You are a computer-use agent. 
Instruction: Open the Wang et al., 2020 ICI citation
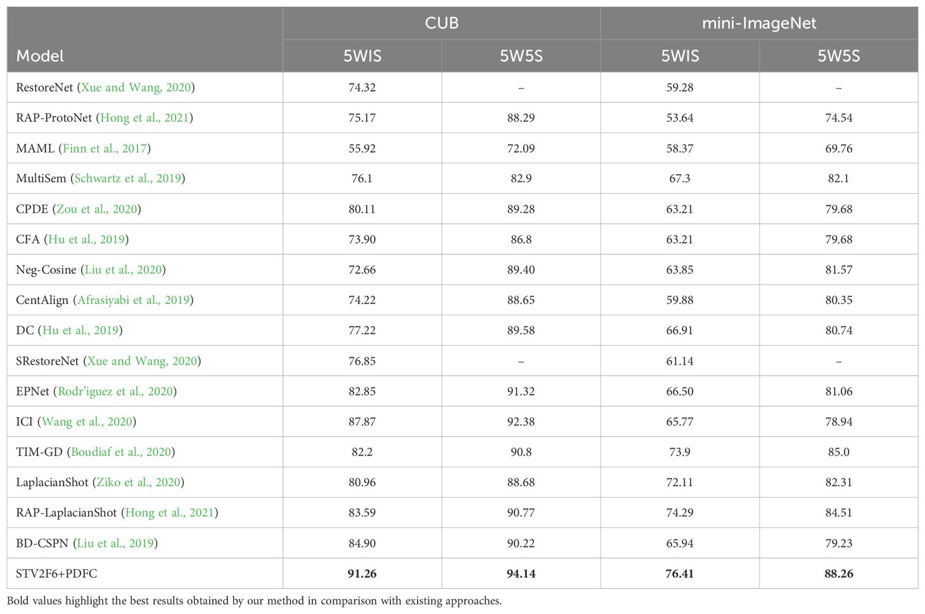pyautogui.click(x=87, y=422)
